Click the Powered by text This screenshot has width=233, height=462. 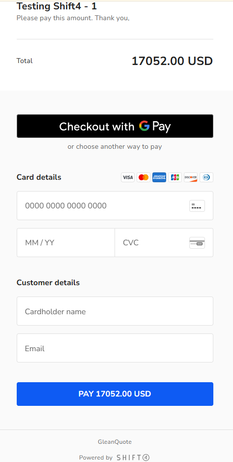click(x=96, y=458)
